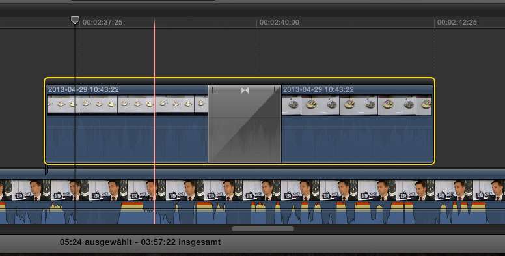Click the playhead marker in the ruler
This screenshot has height=256, width=505.
pyautogui.click(x=75, y=21)
